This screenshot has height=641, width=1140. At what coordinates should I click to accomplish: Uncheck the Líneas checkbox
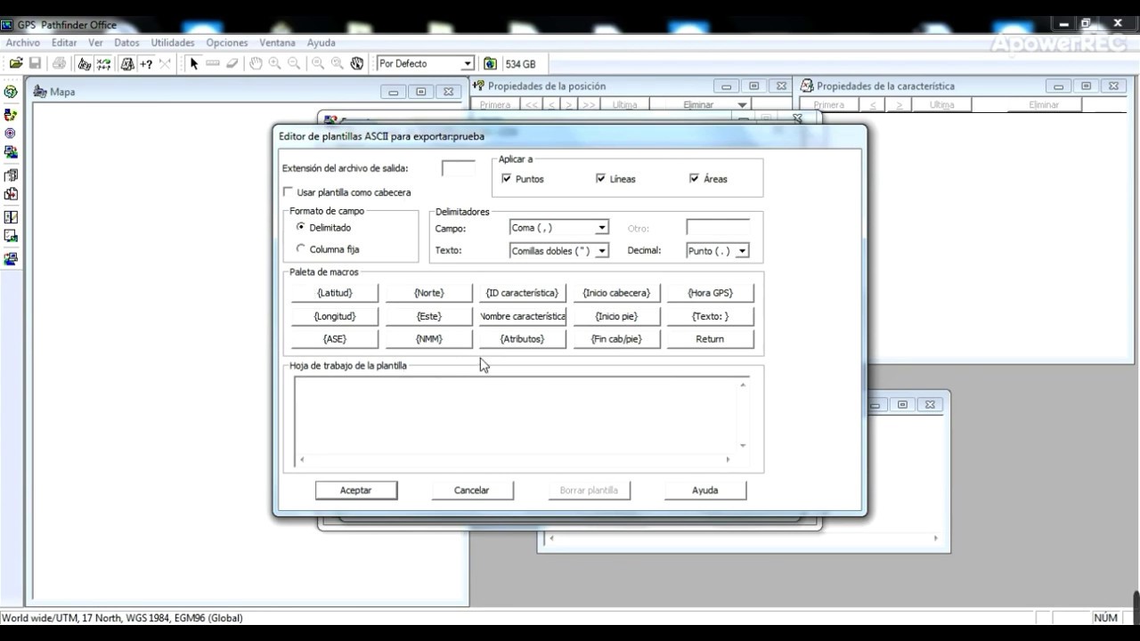(600, 179)
